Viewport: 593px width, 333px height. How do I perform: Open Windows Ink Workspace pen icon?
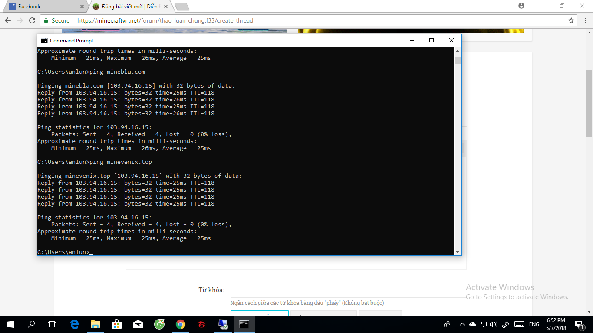point(505,324)
